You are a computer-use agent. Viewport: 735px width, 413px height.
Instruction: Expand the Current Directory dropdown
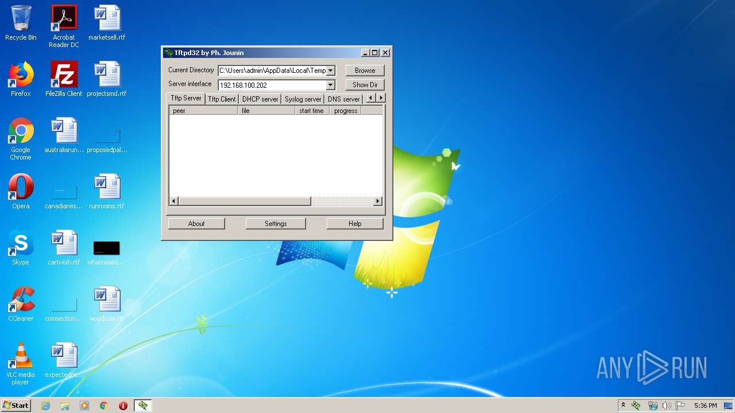(x=331, y=71)
